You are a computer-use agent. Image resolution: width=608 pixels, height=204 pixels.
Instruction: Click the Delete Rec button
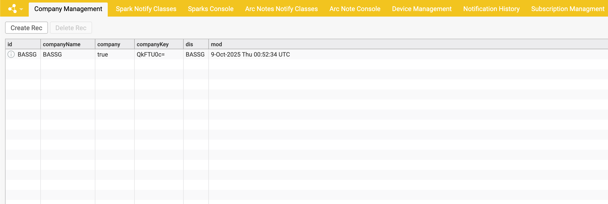(71, 28)
